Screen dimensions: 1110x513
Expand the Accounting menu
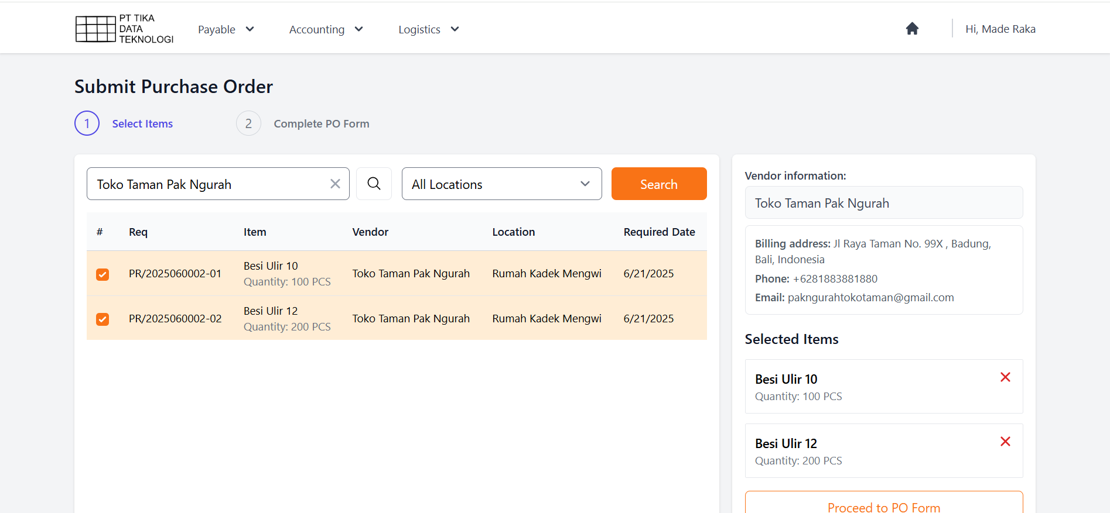(326, 29)
